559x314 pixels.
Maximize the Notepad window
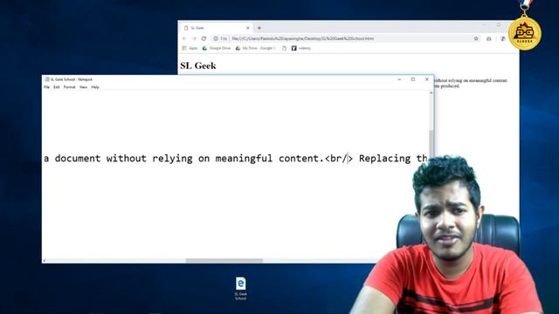click(413, 79)
